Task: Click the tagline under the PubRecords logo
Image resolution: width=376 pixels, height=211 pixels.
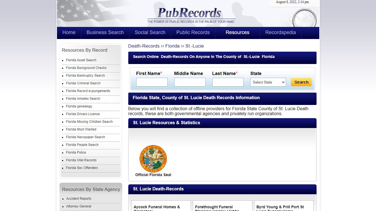Action: click(191, 22)
